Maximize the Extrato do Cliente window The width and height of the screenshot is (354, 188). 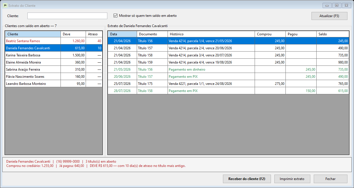337,5
